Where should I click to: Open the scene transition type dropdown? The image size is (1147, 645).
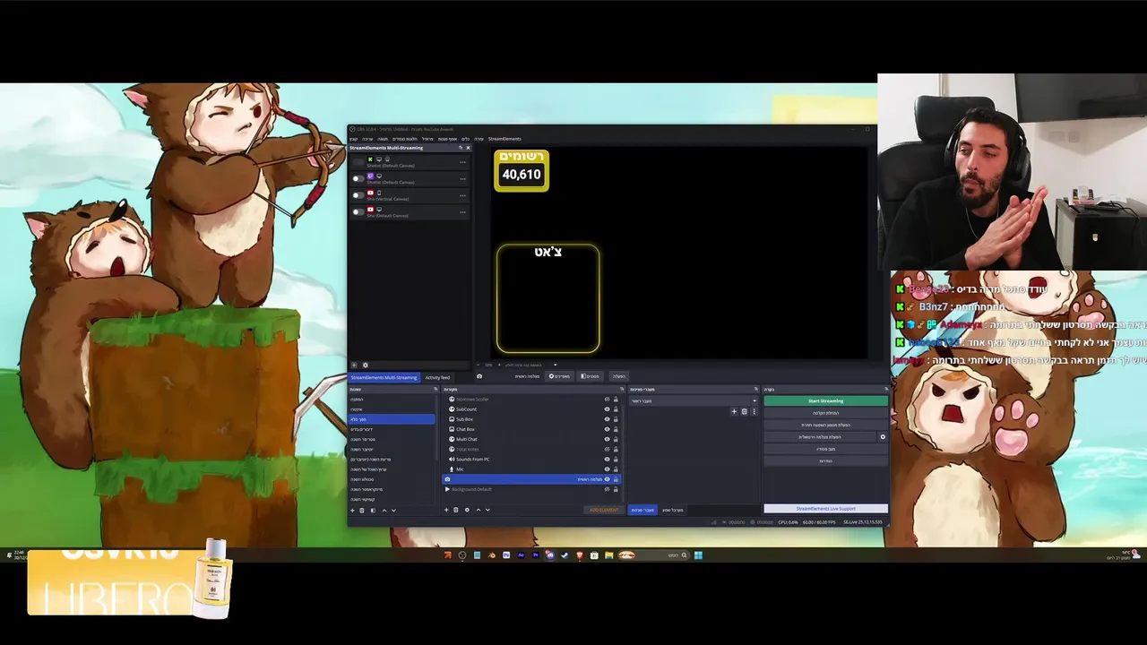tap(694, 400)
